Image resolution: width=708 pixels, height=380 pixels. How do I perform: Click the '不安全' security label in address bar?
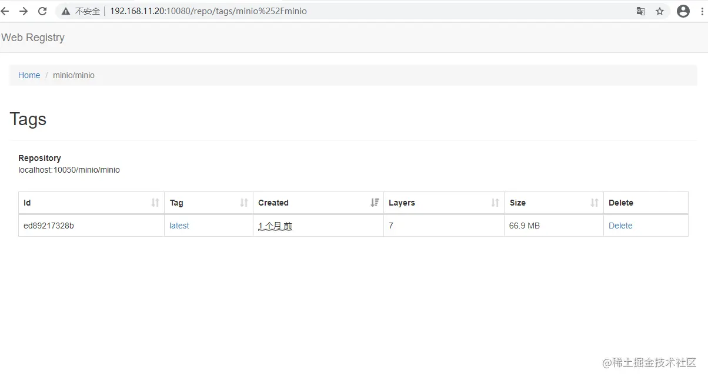coord(88,11)
